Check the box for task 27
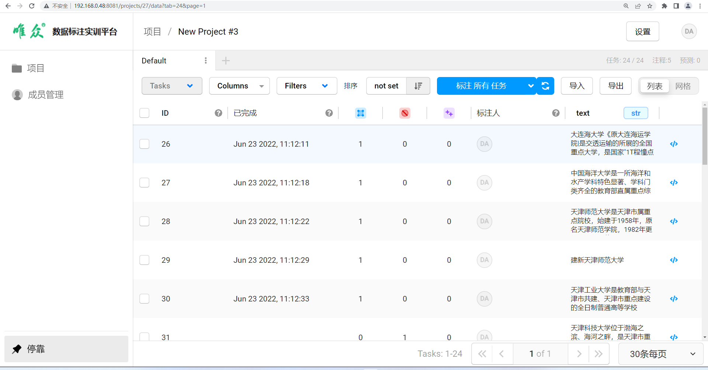Screen dimensions: 708x370 coord(145,183)
